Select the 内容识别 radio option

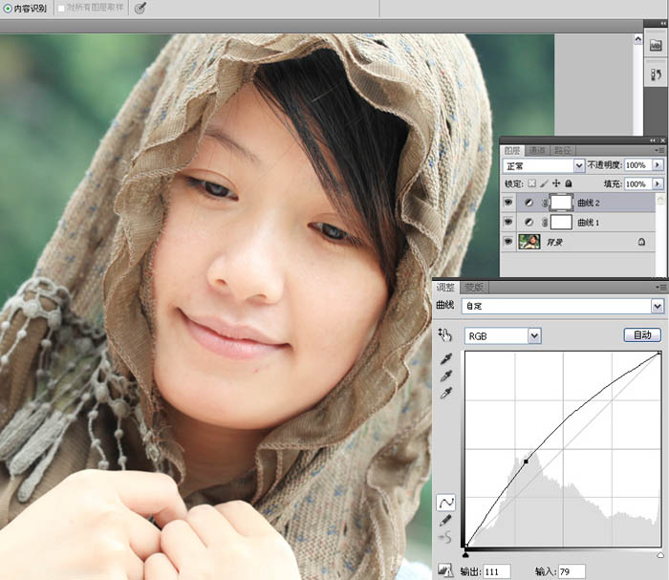[8, 8]
